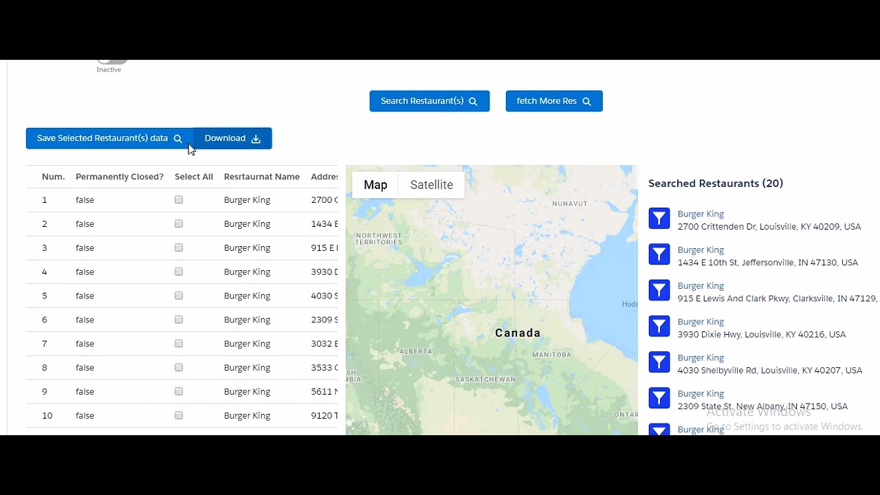This screenshot has height=495, width=880.
Task: Click the Alberta label on the map
Action: point(416,351)
